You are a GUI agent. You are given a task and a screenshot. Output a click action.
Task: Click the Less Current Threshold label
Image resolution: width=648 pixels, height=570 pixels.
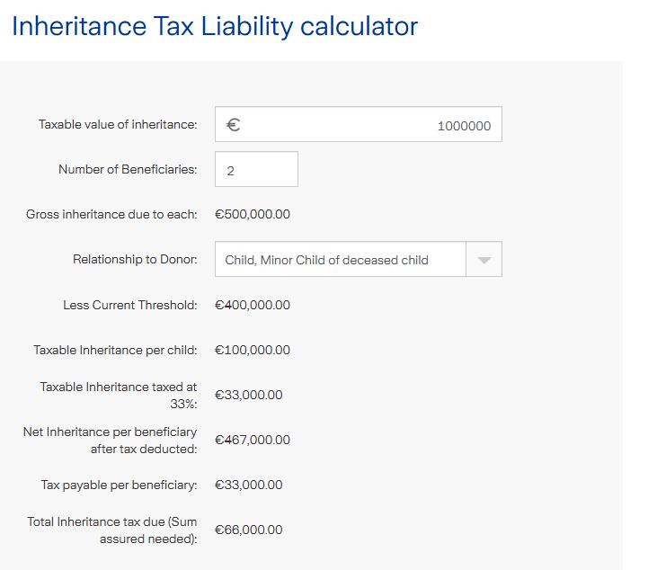click(x=129, y=305)
